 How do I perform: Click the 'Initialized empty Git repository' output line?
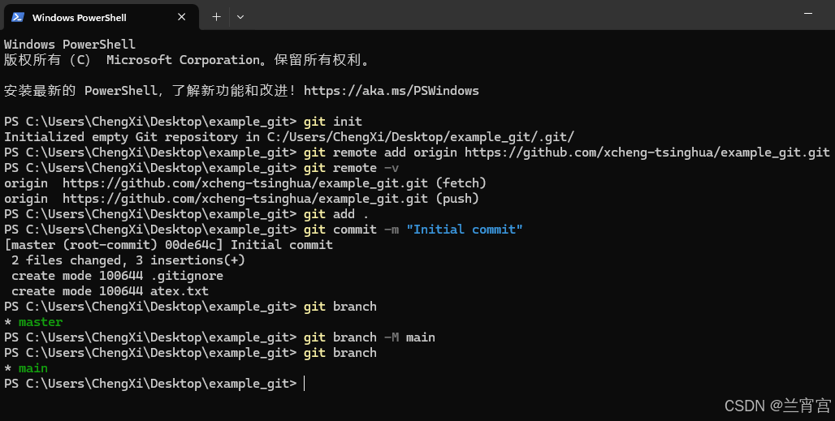pos(289,137)
